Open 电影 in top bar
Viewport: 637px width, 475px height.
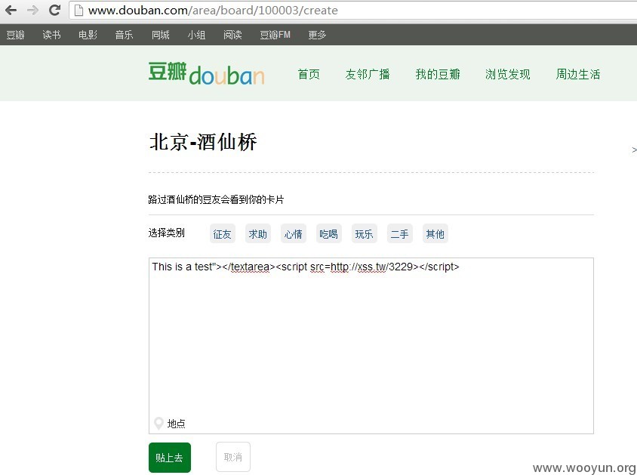pos(88,35)
